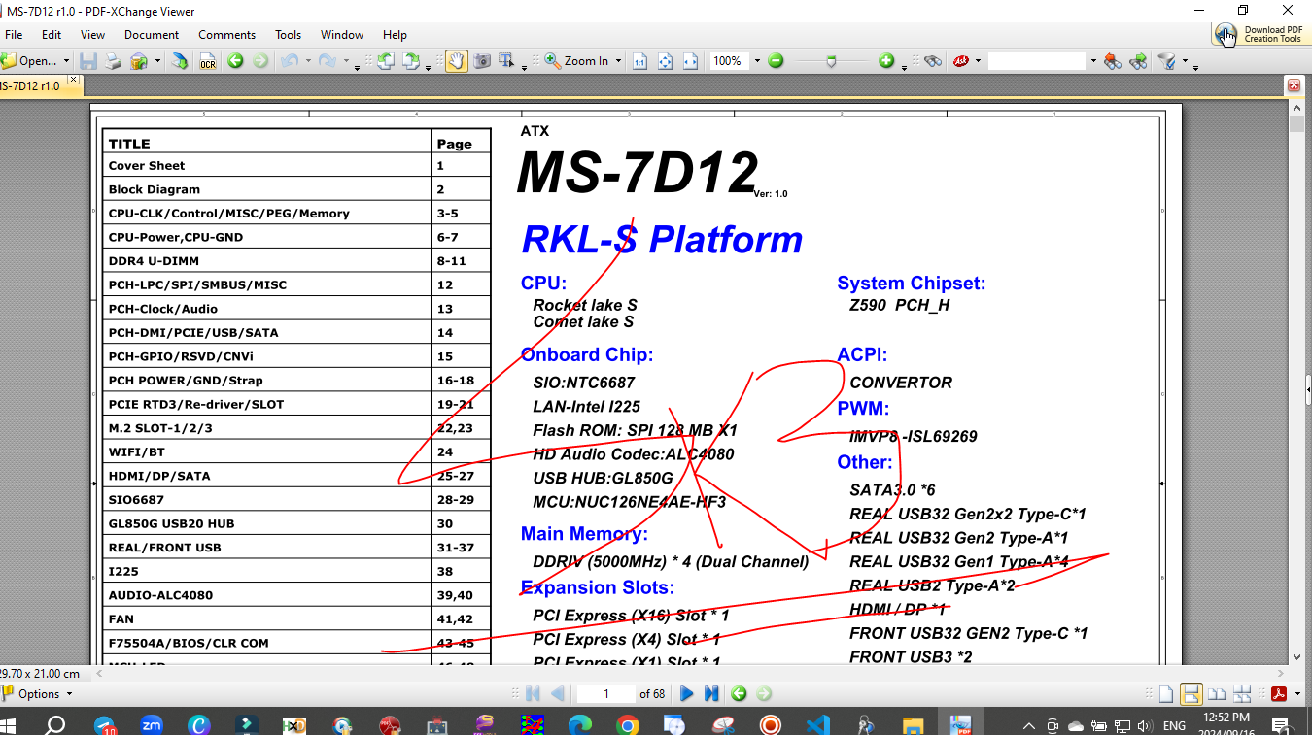Click the Redo arrow icon
The image size is (1312, 735).
pos(328,61)
